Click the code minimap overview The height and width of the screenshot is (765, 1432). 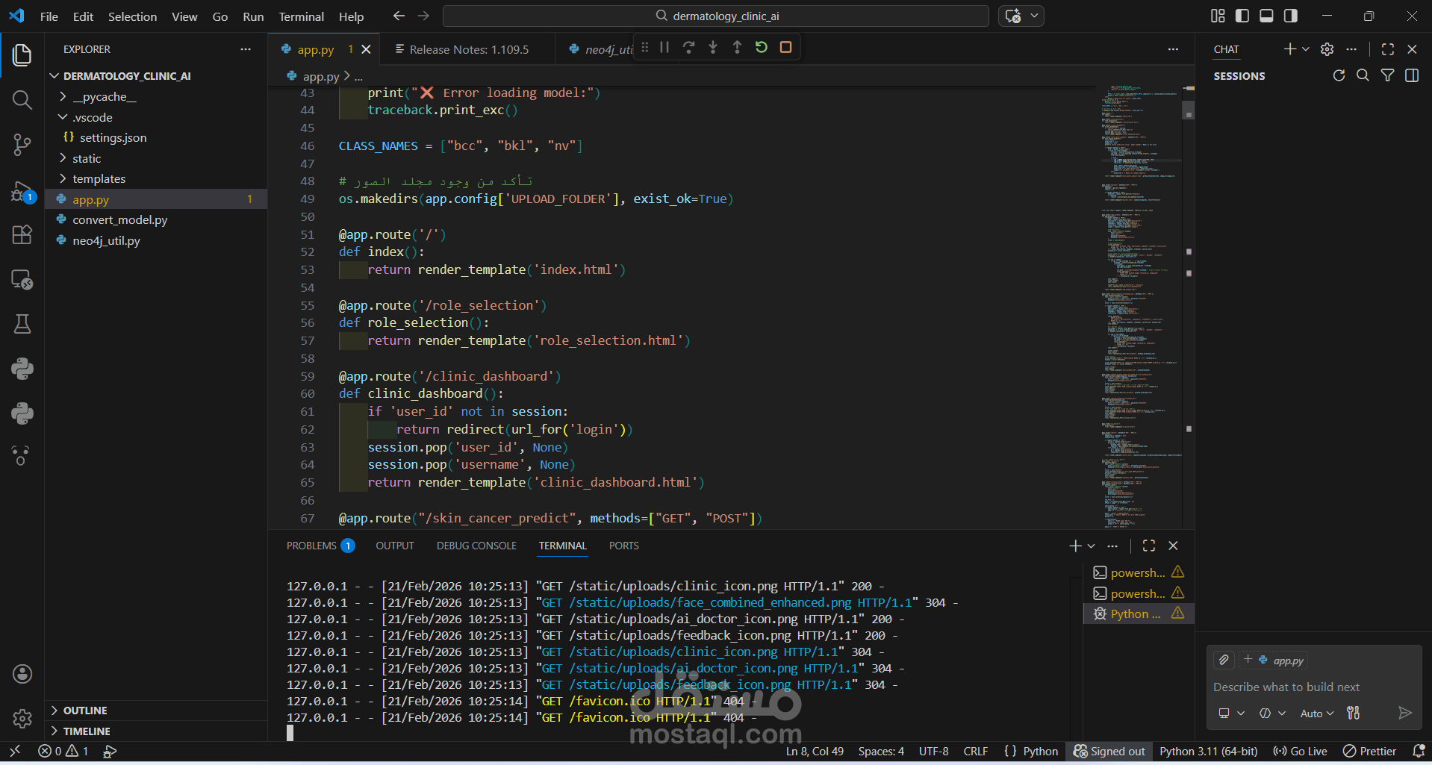click(1139, 299)
